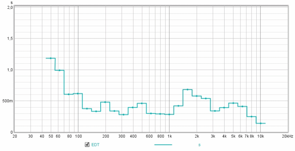The height and width of the screenshot is (151, 295).
Task: Select the EDT data point at 50 Hz
Action: click(x=51, y=58)
